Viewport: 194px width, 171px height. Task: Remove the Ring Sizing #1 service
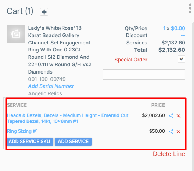pos(179,132)
